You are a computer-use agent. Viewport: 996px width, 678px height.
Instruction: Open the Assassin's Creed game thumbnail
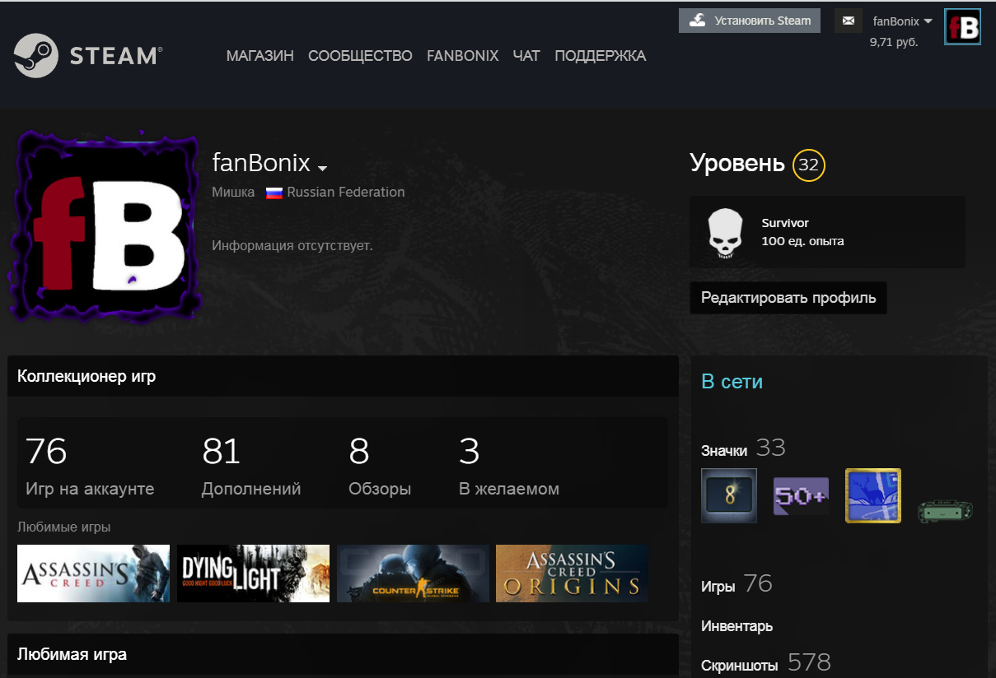[93, 574]
